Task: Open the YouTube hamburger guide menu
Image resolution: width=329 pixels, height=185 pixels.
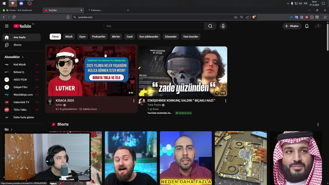Action: point(7,26)
